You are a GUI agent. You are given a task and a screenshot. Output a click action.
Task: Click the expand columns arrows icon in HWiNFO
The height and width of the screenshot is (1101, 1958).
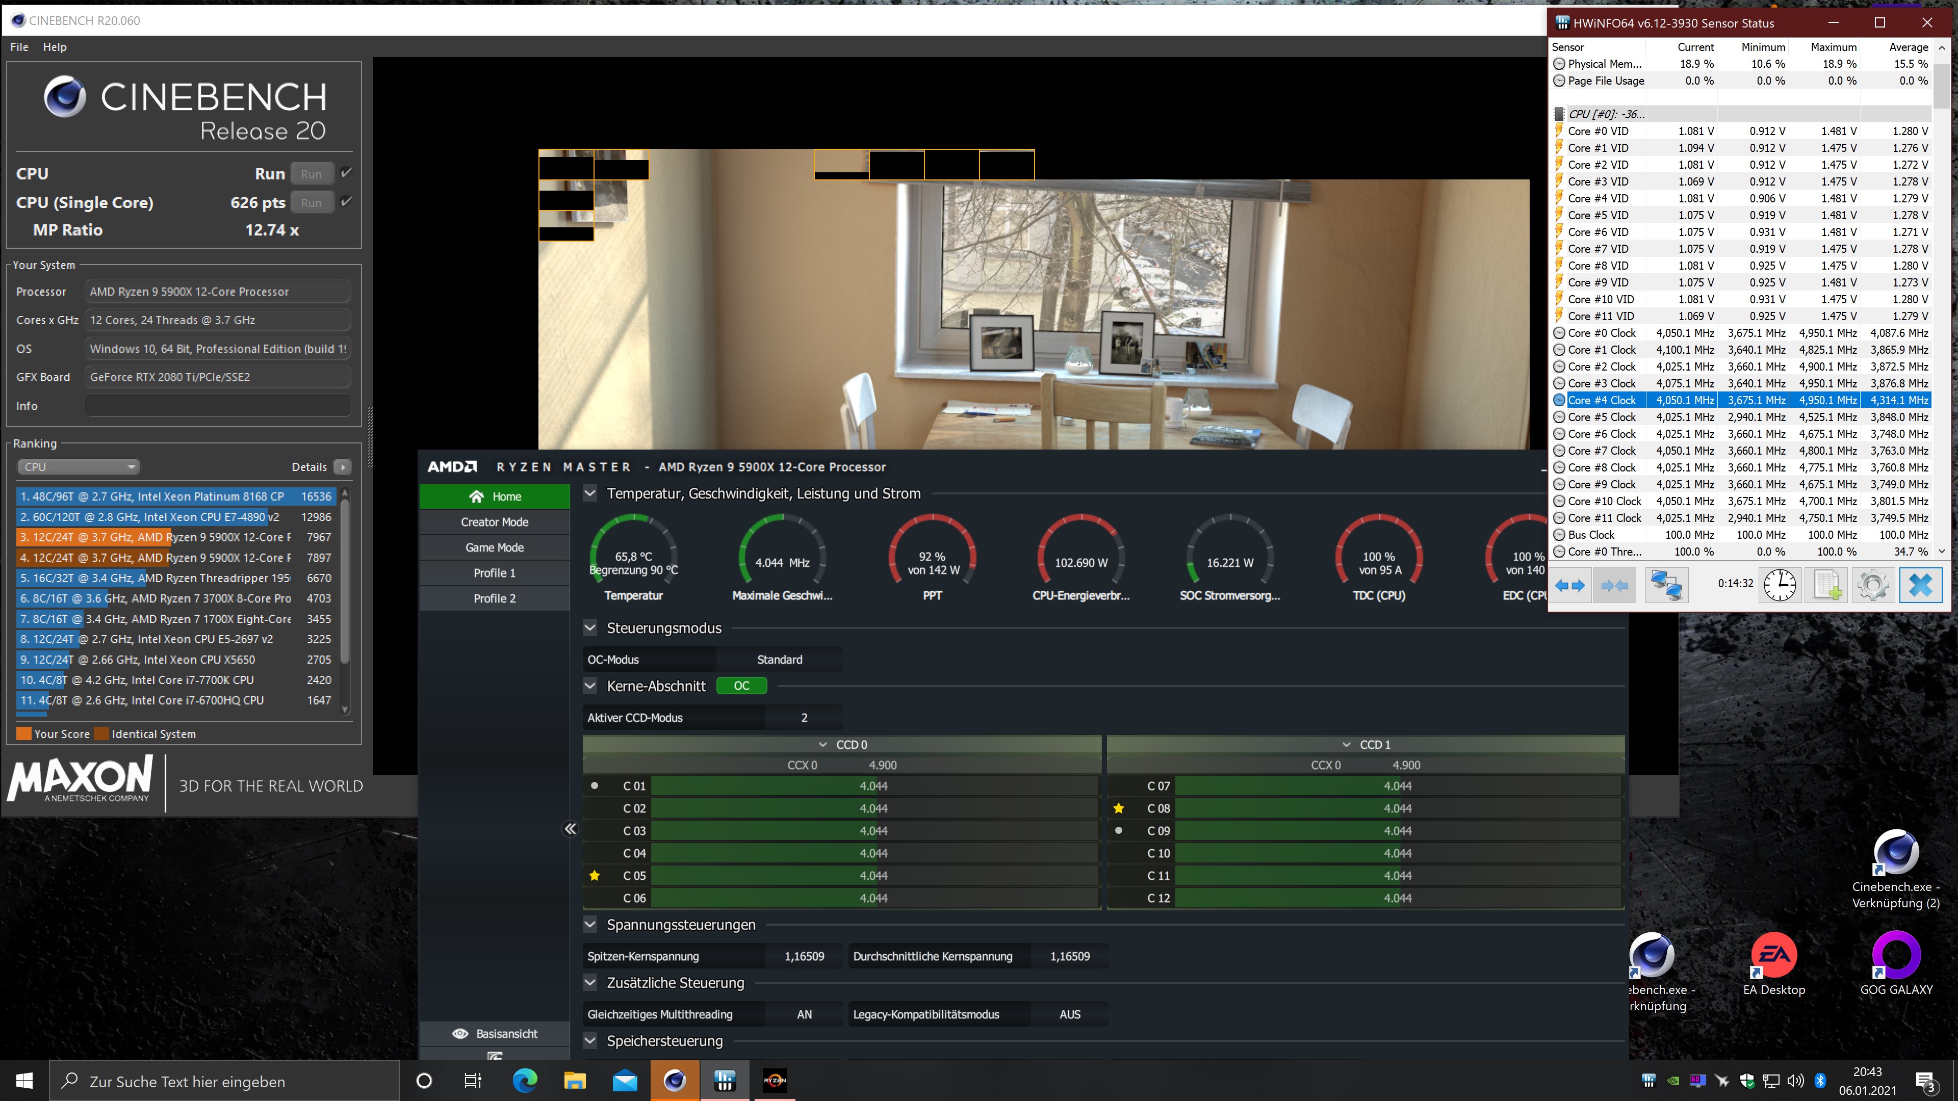pos(1570,585)
